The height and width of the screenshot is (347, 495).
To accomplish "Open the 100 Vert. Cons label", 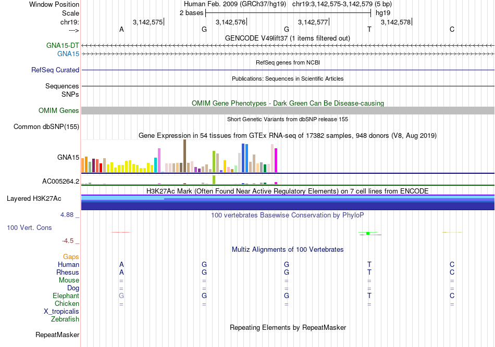I will pyautogui.click(x=29, y=227).
